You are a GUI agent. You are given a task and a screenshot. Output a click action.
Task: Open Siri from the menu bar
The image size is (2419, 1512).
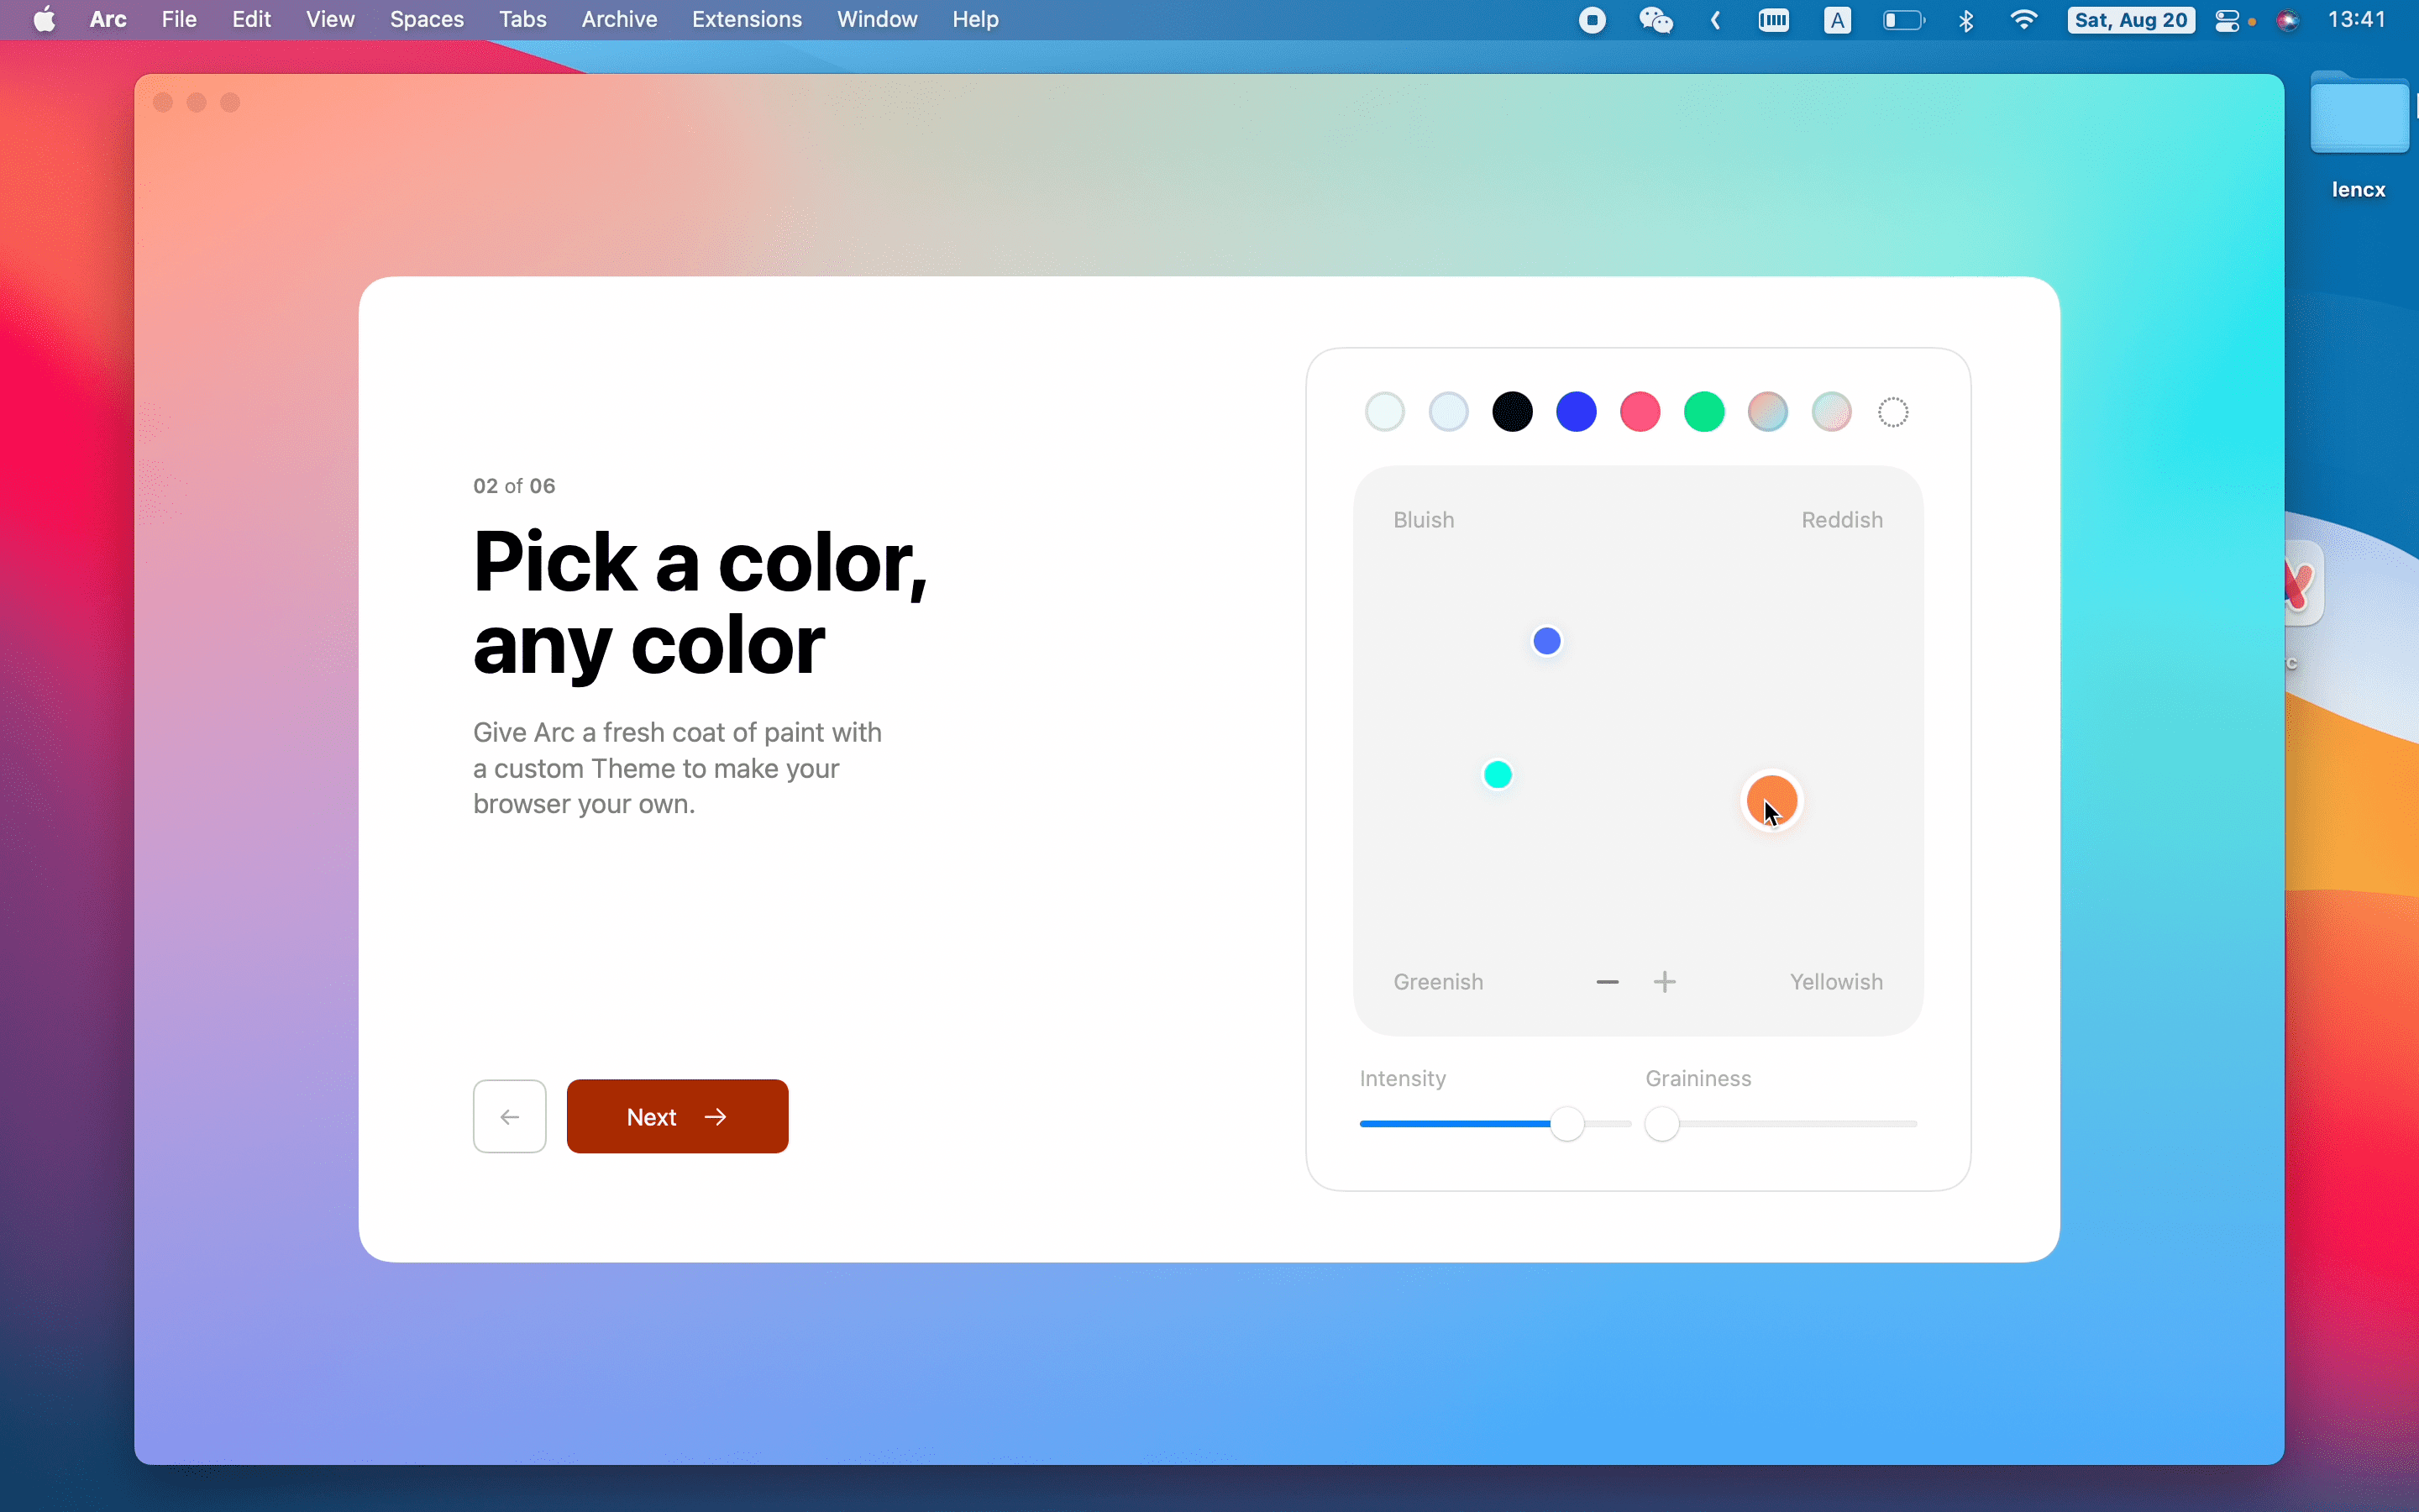click(x=2288, y=20)
